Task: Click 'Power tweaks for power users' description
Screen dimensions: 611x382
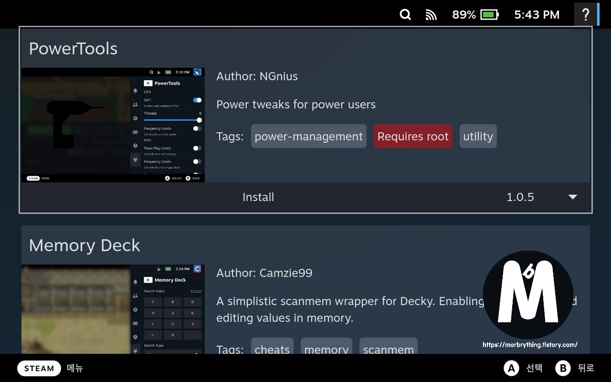Action: pos(296,105)
